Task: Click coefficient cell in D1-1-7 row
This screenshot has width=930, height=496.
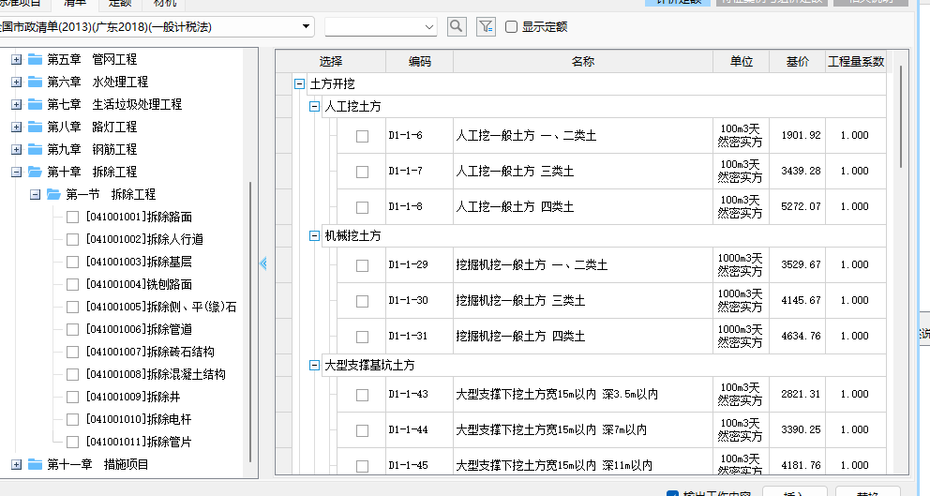Action: pyautogui.click(x=855, y=171)
